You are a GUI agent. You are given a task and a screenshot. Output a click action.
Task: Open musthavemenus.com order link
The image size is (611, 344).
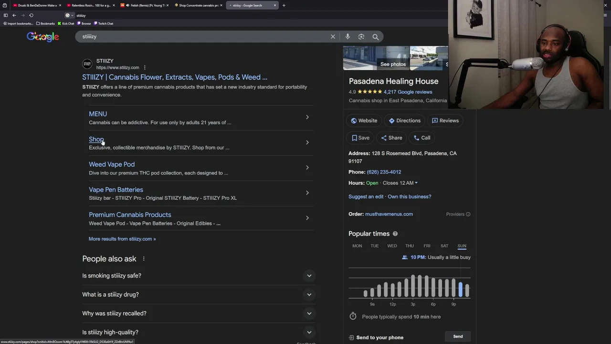(389, 214)
